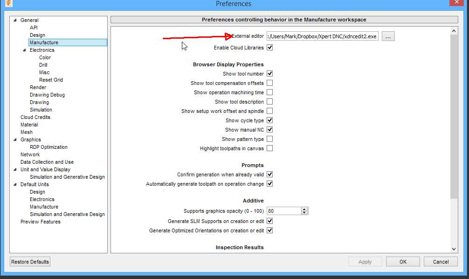This screenshot has width=469, height=279.
Task: Click Supports graphics opacity value field
Action: coord(284,211)
